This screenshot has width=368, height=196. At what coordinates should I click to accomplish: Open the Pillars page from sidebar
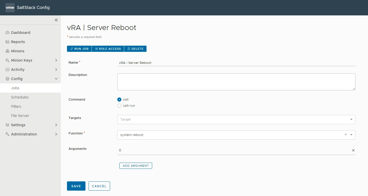pyautogui.click(x=16, y=106)
